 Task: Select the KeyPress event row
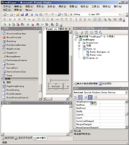pyautogui.click(x=100, y=108)
